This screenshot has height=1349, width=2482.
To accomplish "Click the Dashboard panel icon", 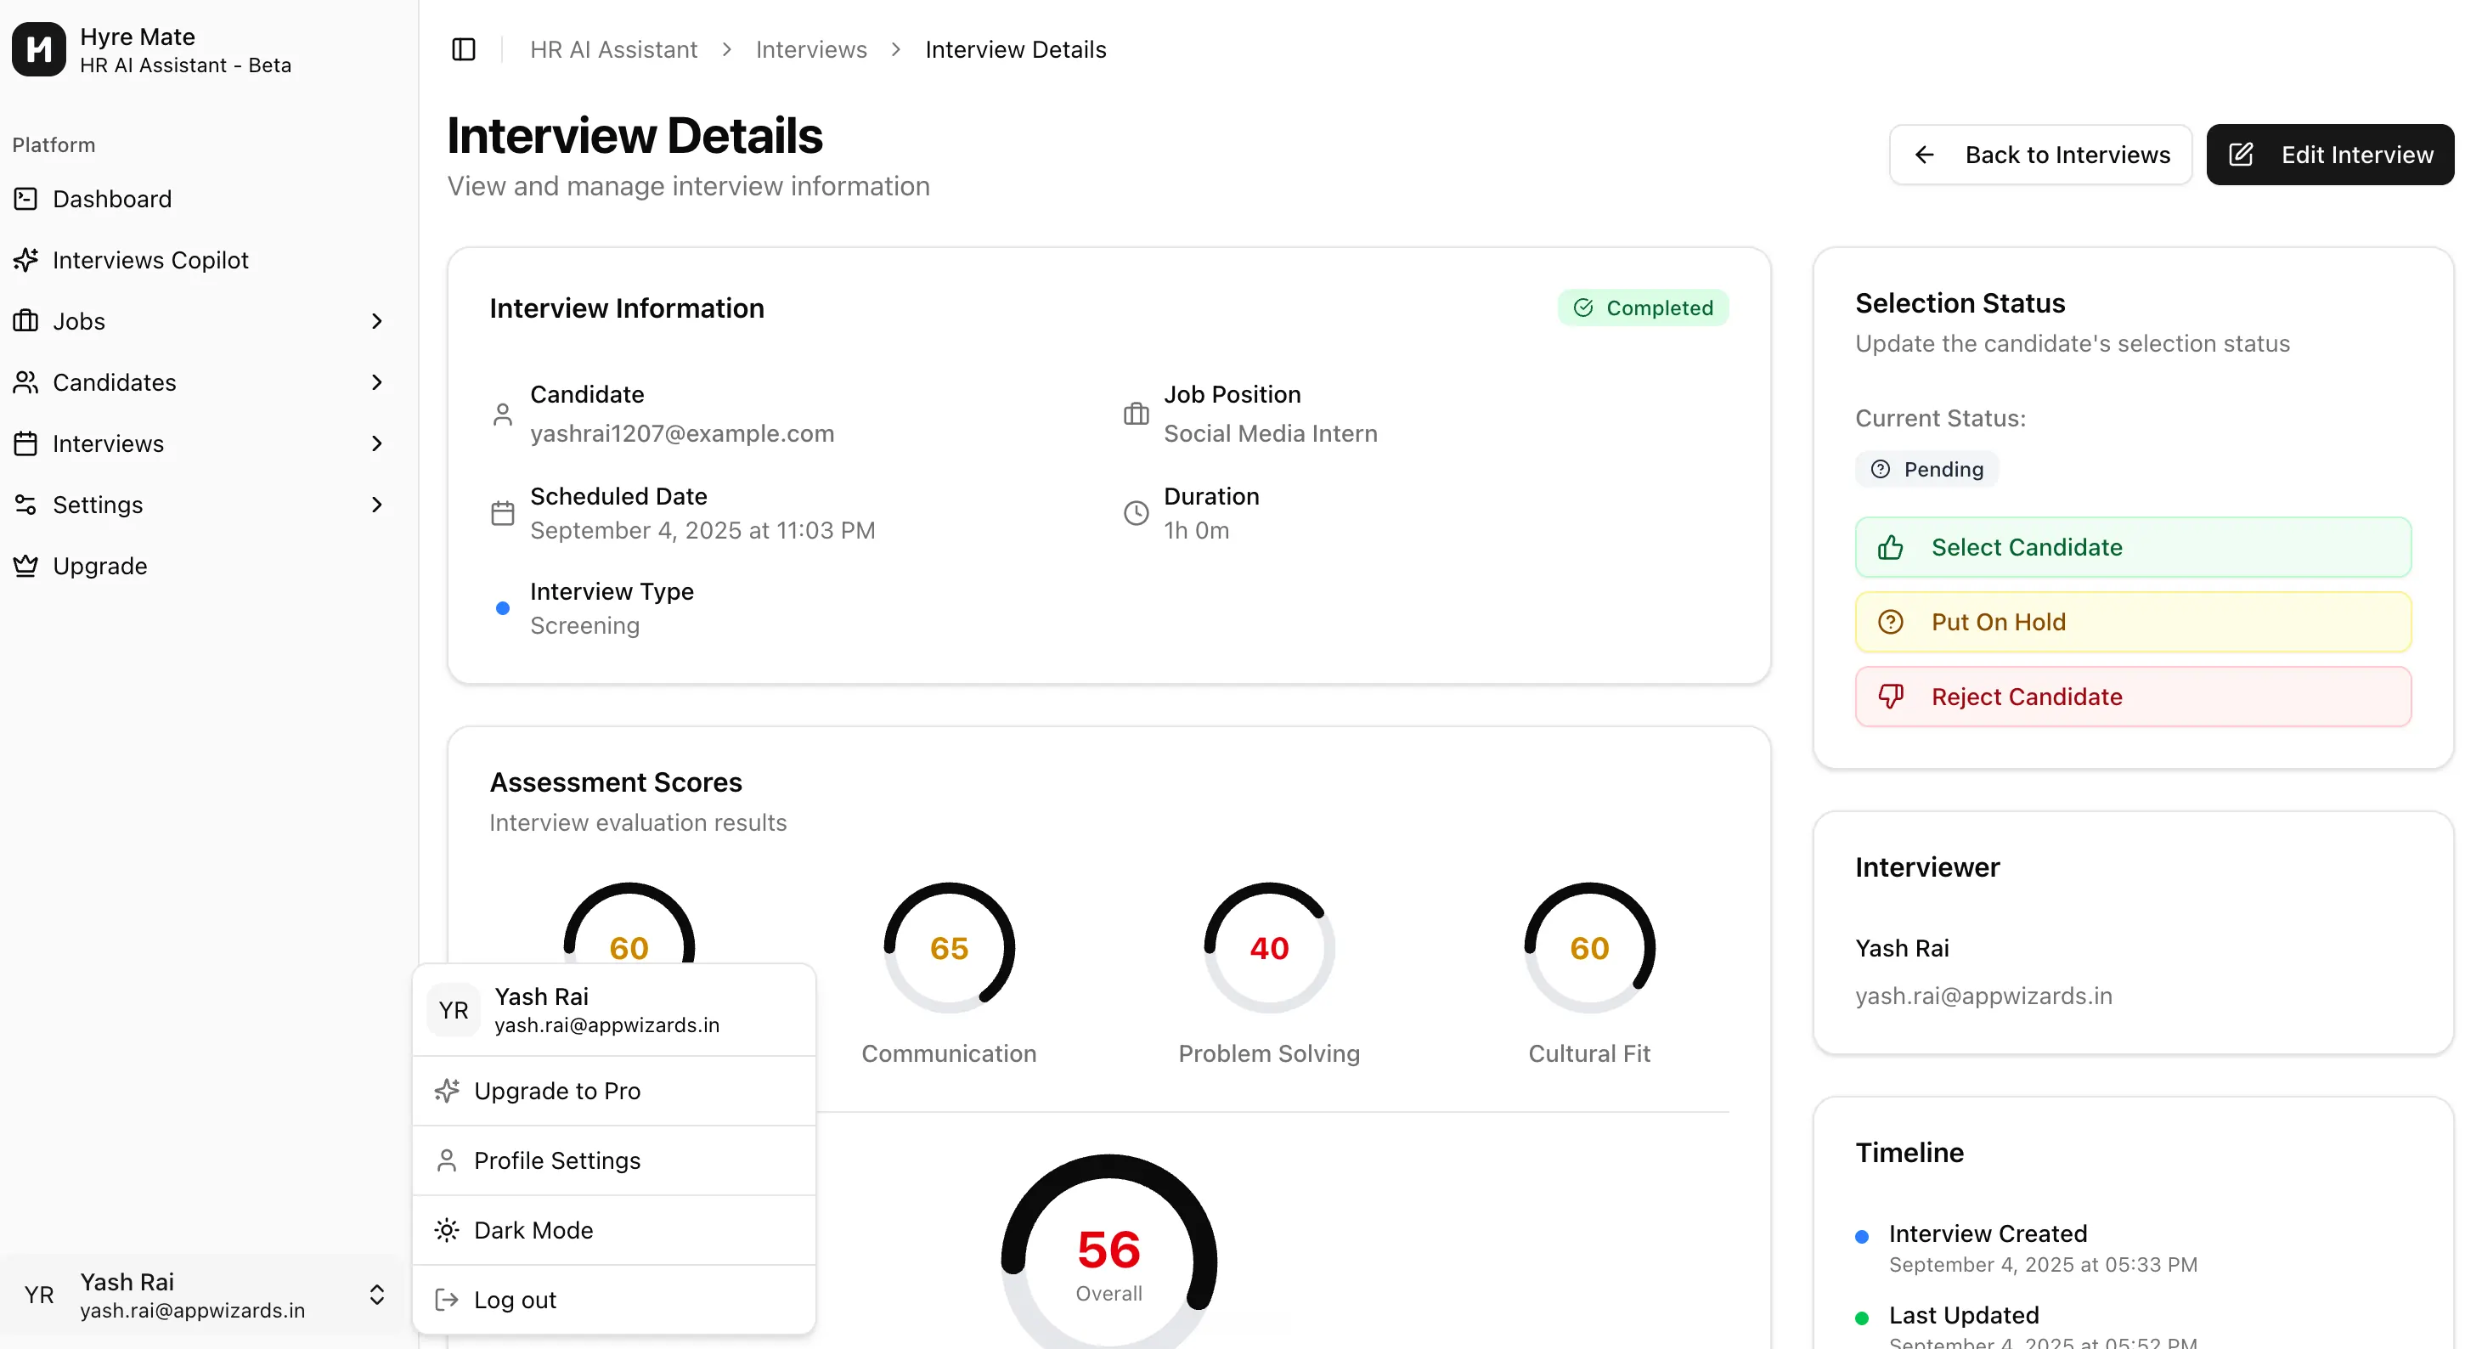I will click(26, 199).
